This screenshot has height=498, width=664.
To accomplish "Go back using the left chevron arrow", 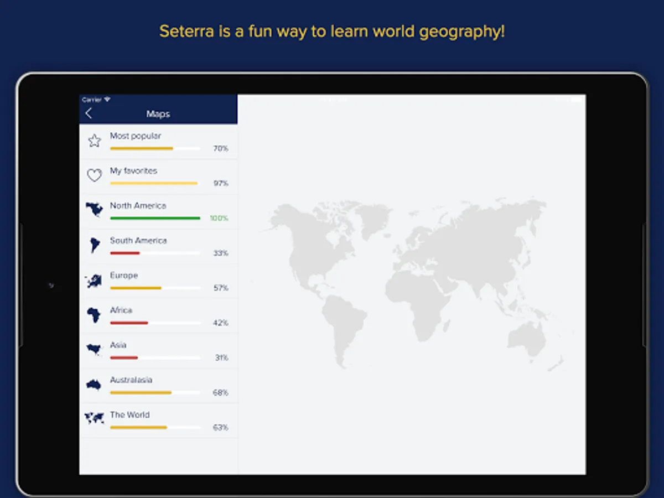I will 89,113.
